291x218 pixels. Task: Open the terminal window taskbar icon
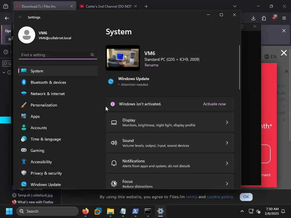pyautogui.click(x=148, y=211)
